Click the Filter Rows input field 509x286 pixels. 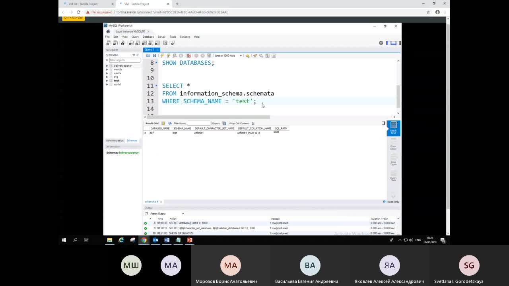tap(198, 123)
